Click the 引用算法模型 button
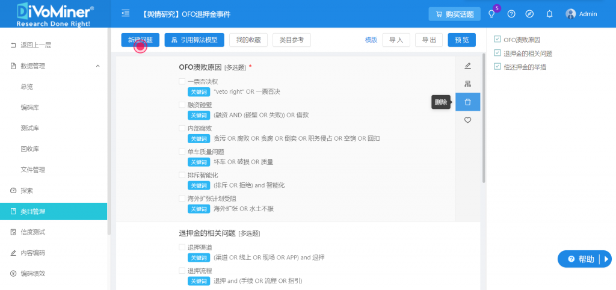Screen dimensions: 616x290 pos(194,40)
